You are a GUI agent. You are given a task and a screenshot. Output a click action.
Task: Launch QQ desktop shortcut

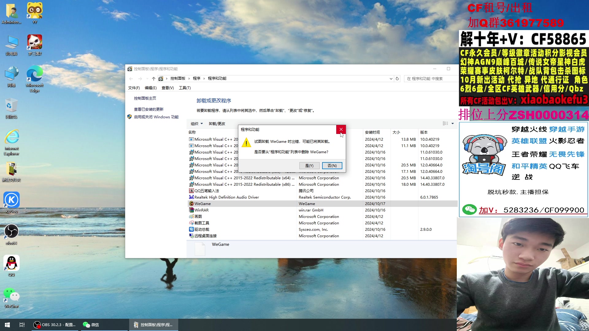coord(11,266)
